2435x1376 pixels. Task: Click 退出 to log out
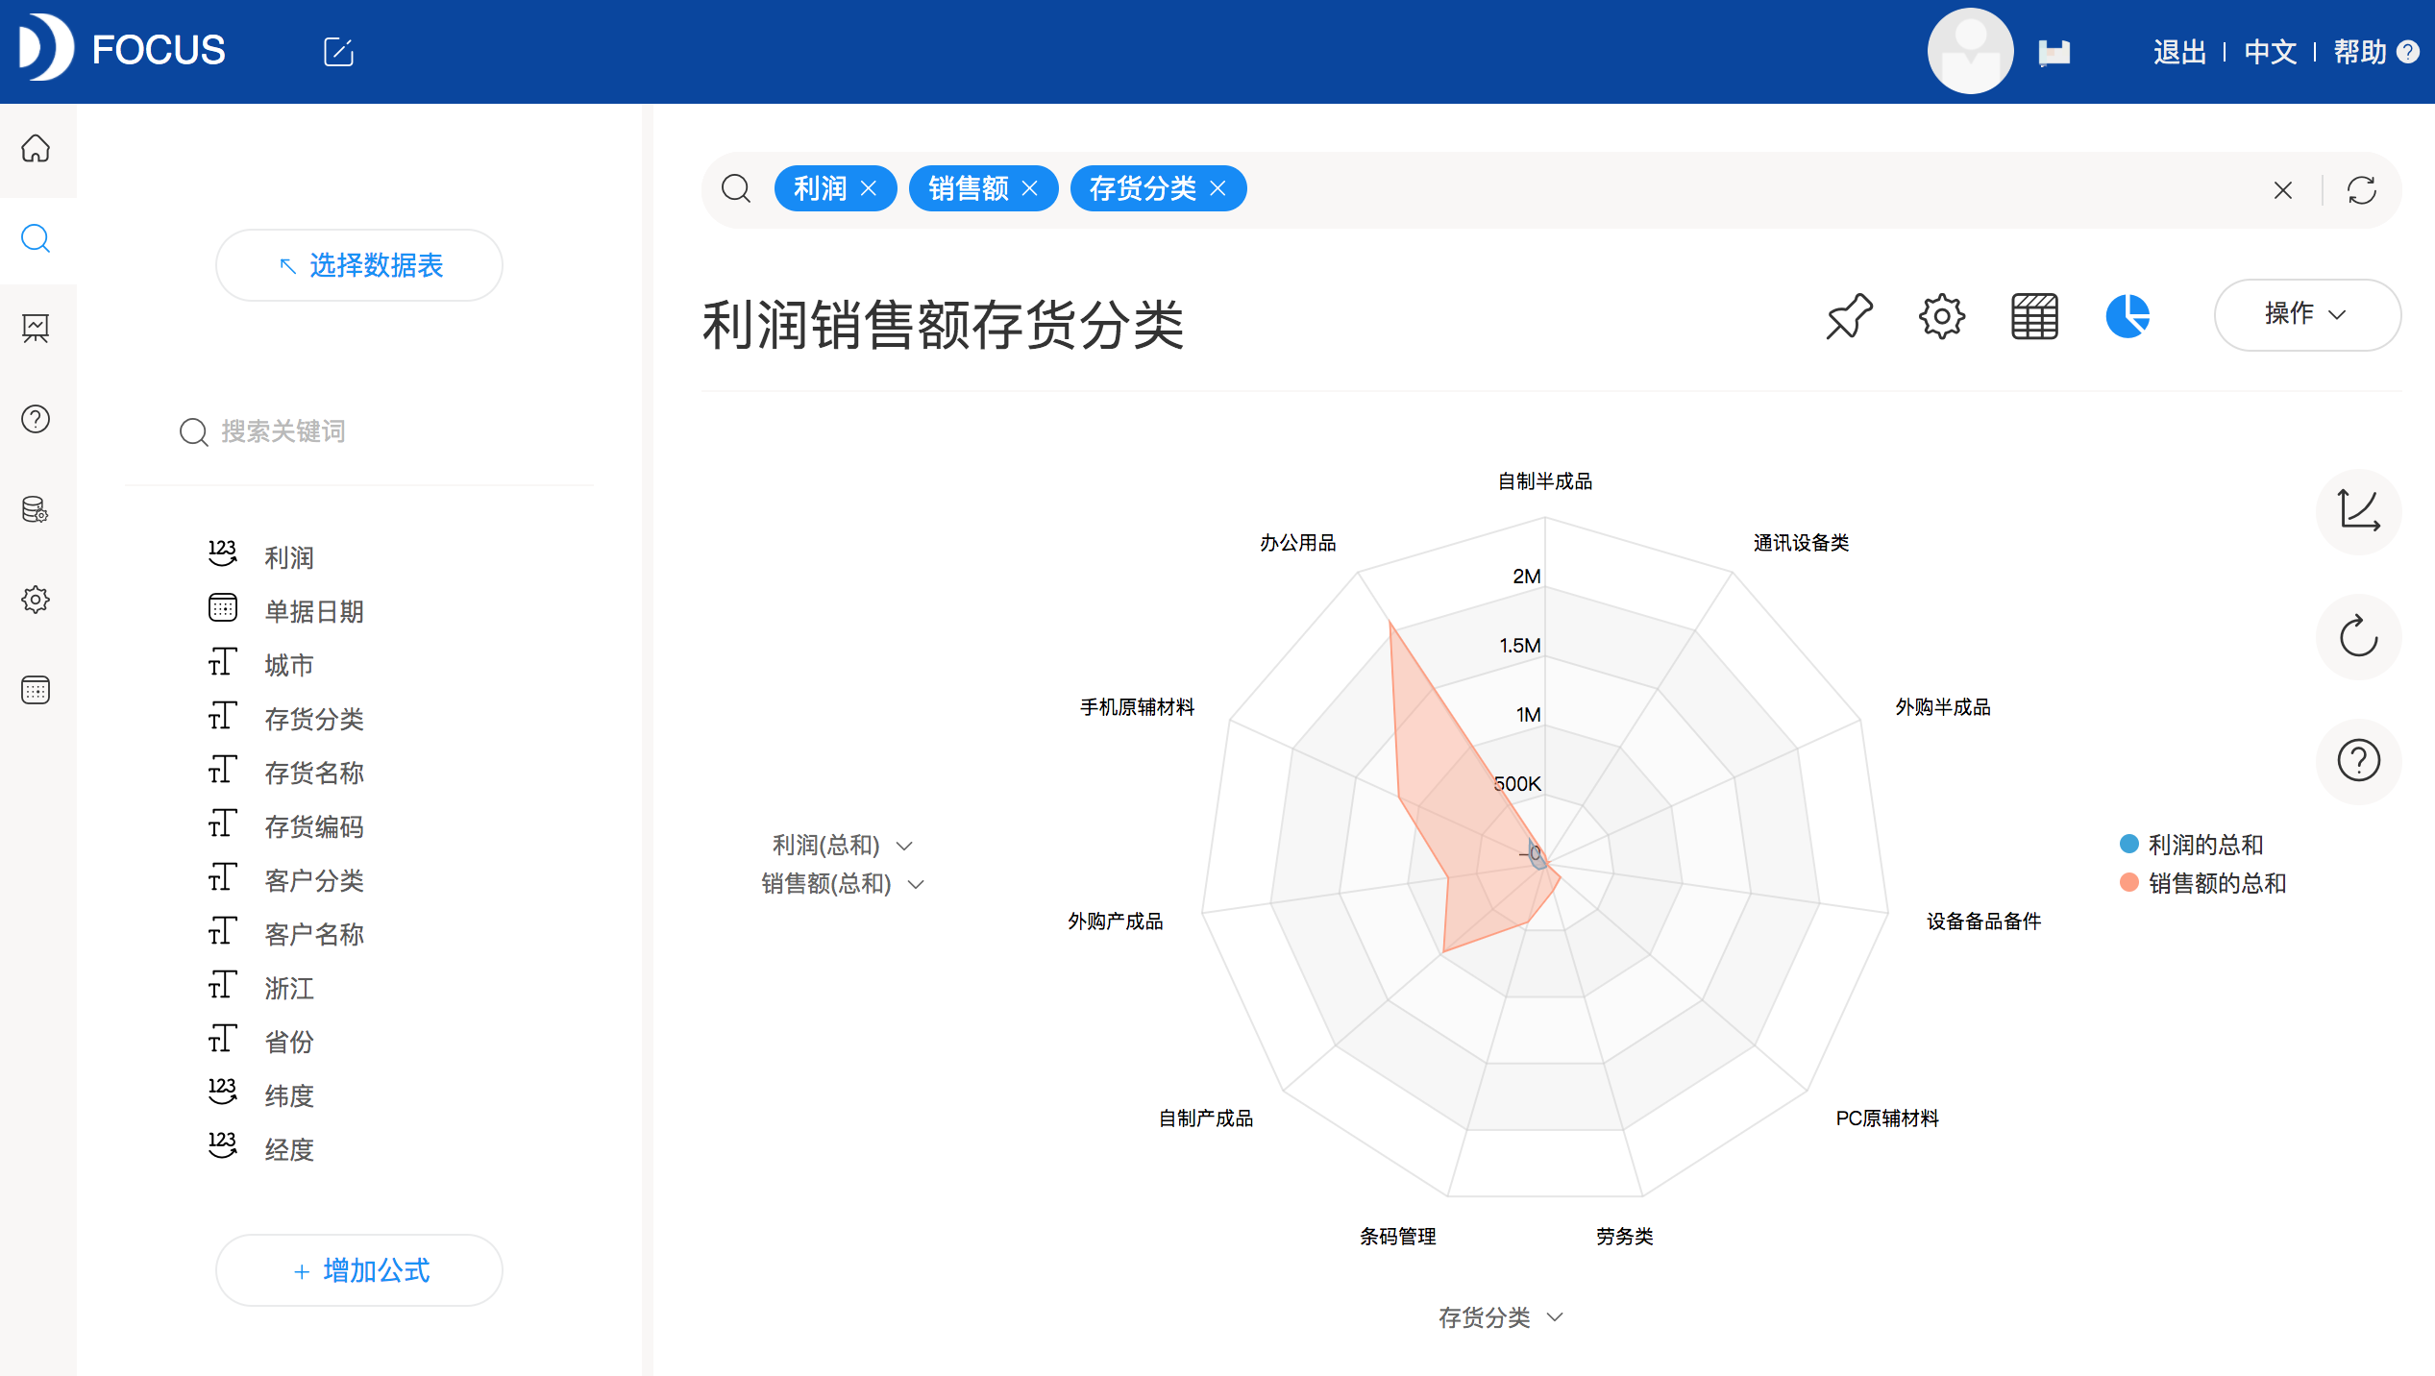[x=2178, y=52]
